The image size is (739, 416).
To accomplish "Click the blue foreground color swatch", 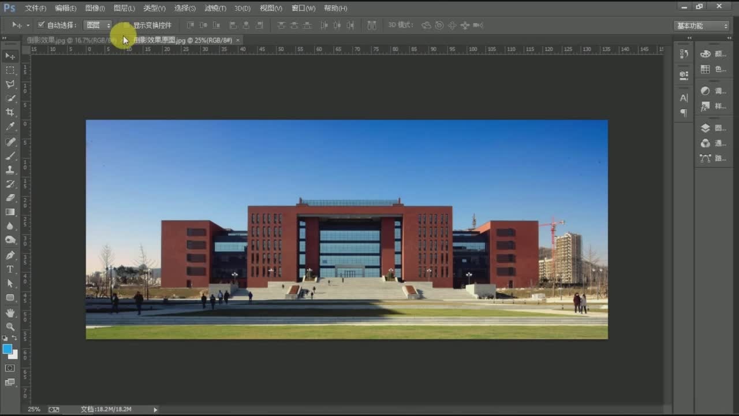I will coord(7,348).
